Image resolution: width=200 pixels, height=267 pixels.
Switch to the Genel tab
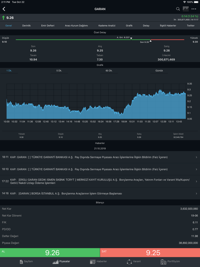tap(8, 25)
